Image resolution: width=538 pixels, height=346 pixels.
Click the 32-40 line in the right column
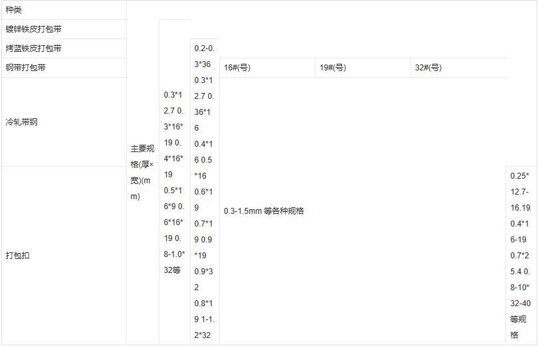click(521, 303)
